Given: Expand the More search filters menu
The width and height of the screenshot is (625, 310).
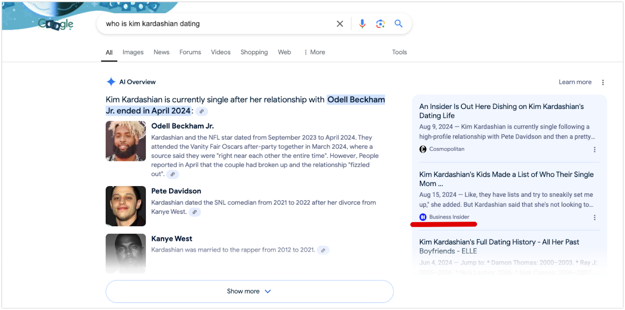Looking at the screenshot, I should pyautogui.click(x=314, y=52).
